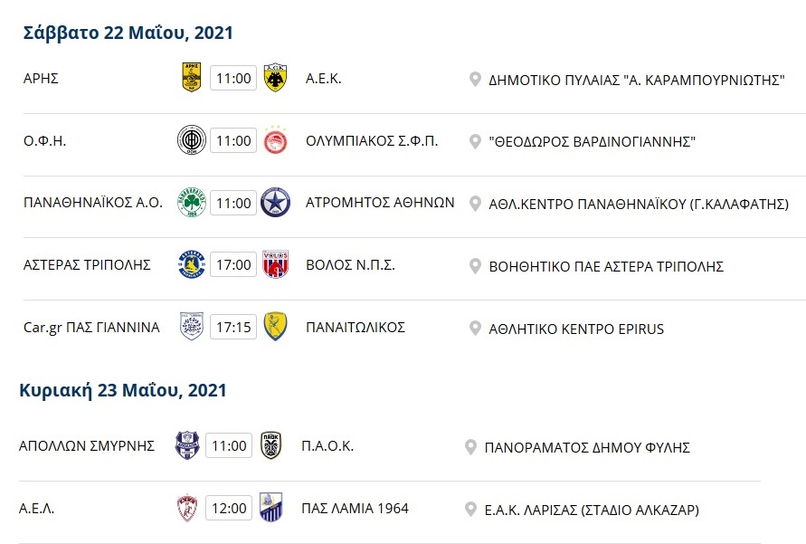Open the 12:00 Α.Ε.Λ. match time box

pyautogui.click(x=229, y=508)
